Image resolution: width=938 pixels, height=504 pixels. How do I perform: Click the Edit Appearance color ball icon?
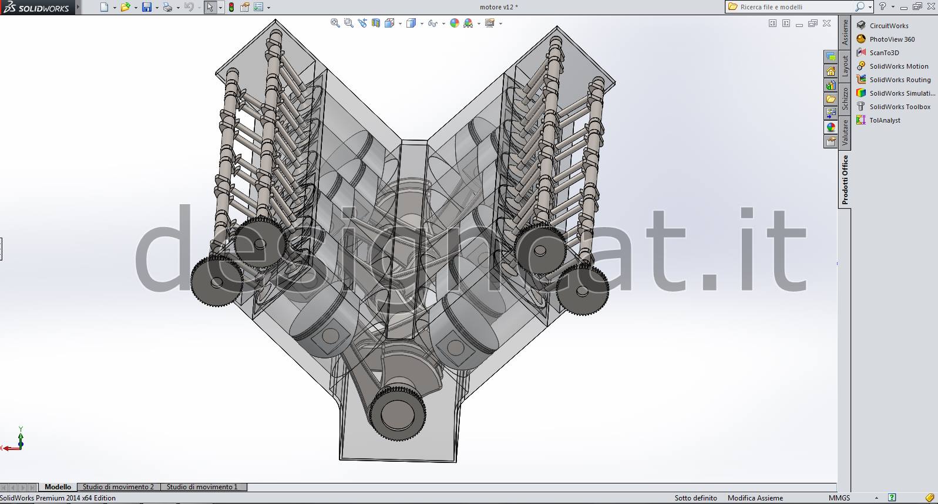point(454,23)
